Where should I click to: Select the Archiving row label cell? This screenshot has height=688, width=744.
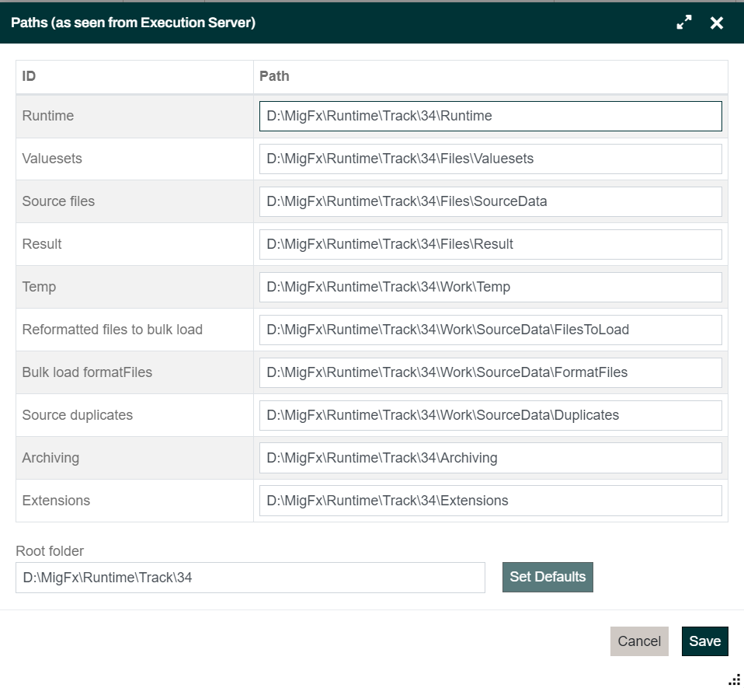[x=134, y=459]
